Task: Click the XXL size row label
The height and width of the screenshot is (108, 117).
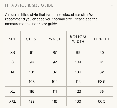Action: (x=13, y=101)
